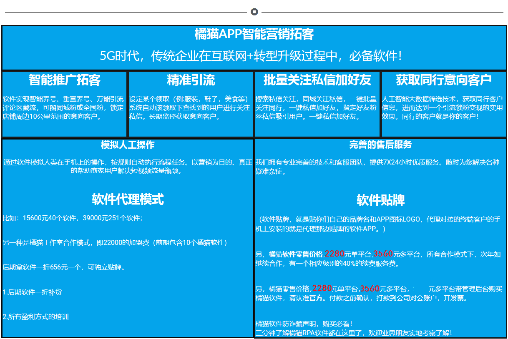This screenshot has width=508, height=339.
Task: Click line 2.所有盈利方式的培训
Action: (x=35, y=317)
